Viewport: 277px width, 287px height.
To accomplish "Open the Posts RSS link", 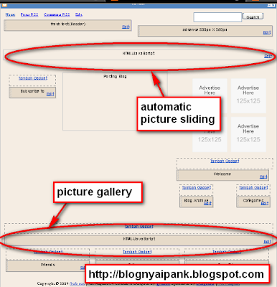I will pyautogui.click(x=29, y=14).
